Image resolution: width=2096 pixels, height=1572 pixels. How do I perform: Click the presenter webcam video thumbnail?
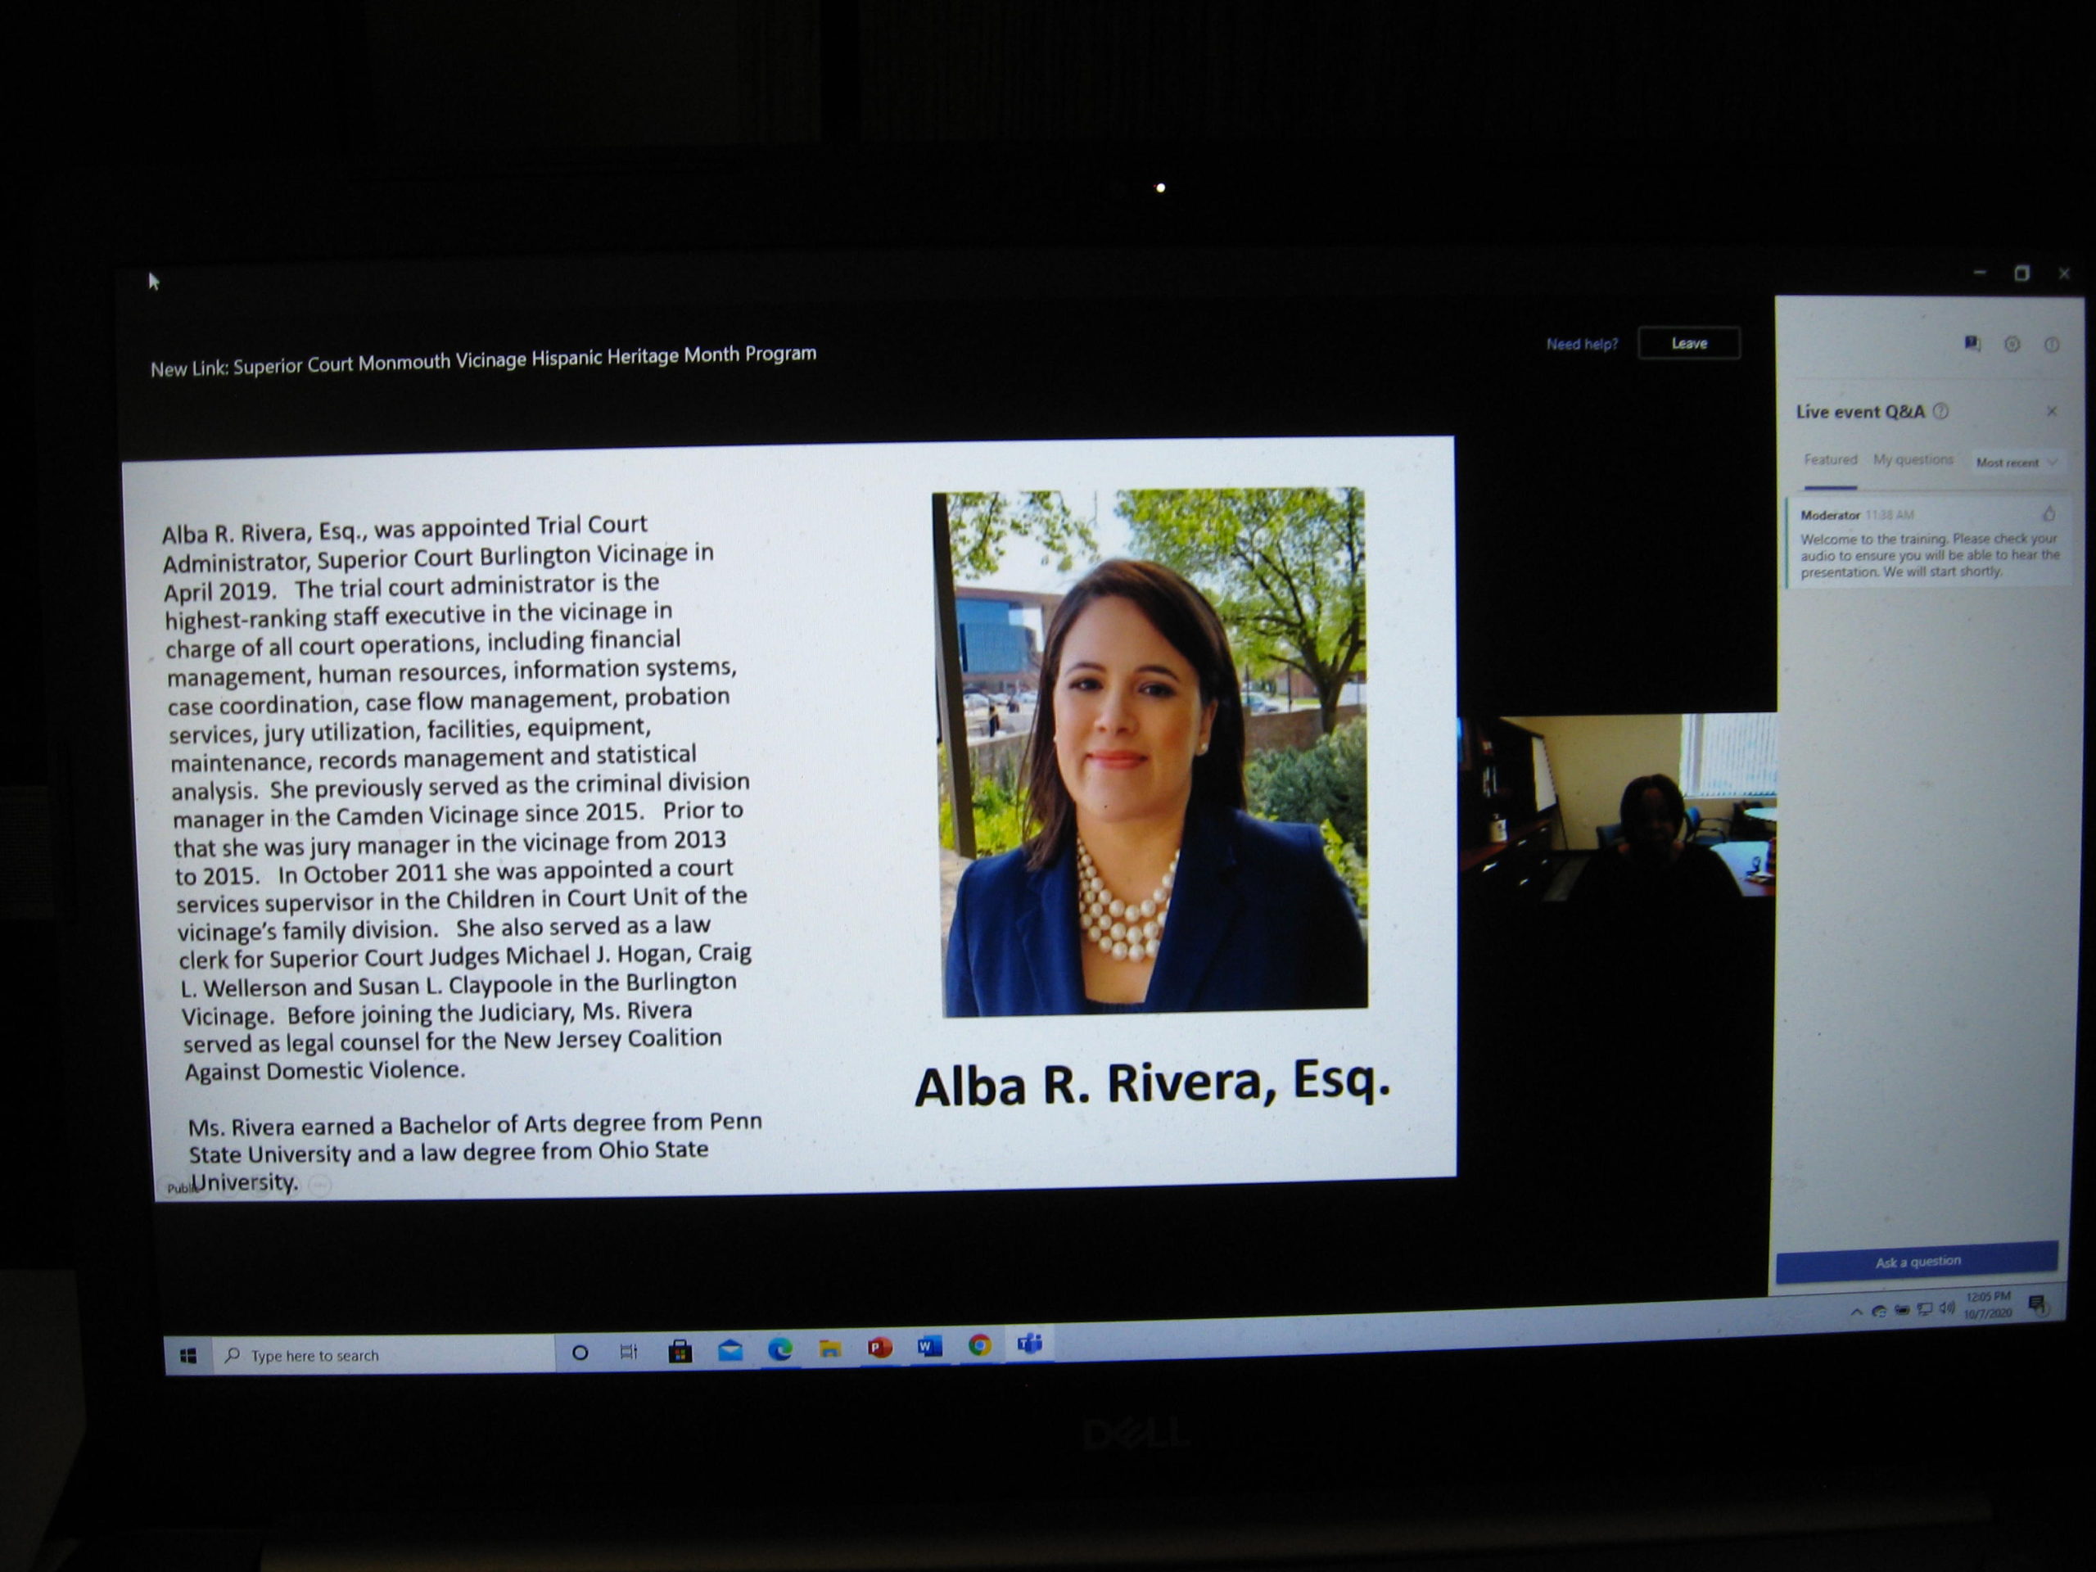tap(1616, 806)
